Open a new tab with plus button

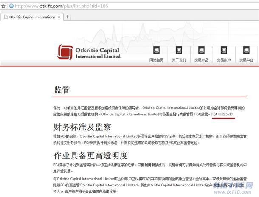tap(67, 17)
